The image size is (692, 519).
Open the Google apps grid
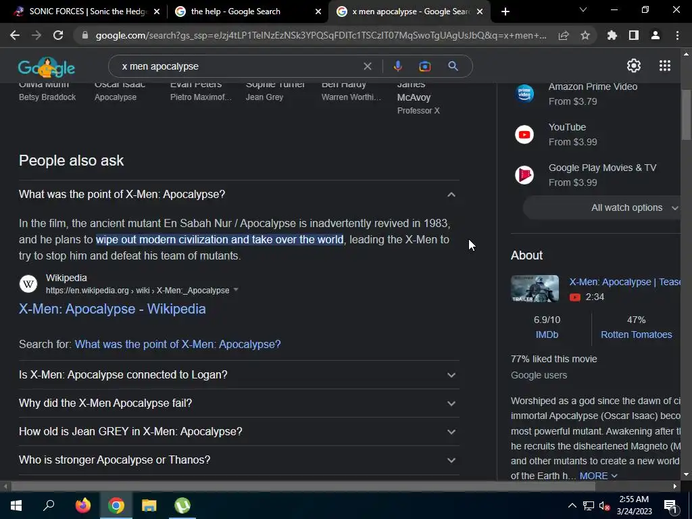[665, 66]
